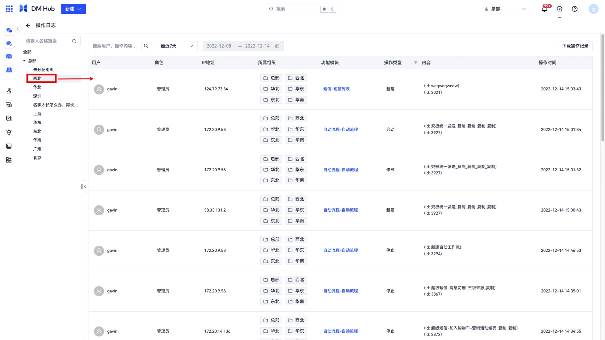This screenshot has height=340, width=605.
Task: Click the end date 2022-12-14
Action: click(x=257, y=46)
